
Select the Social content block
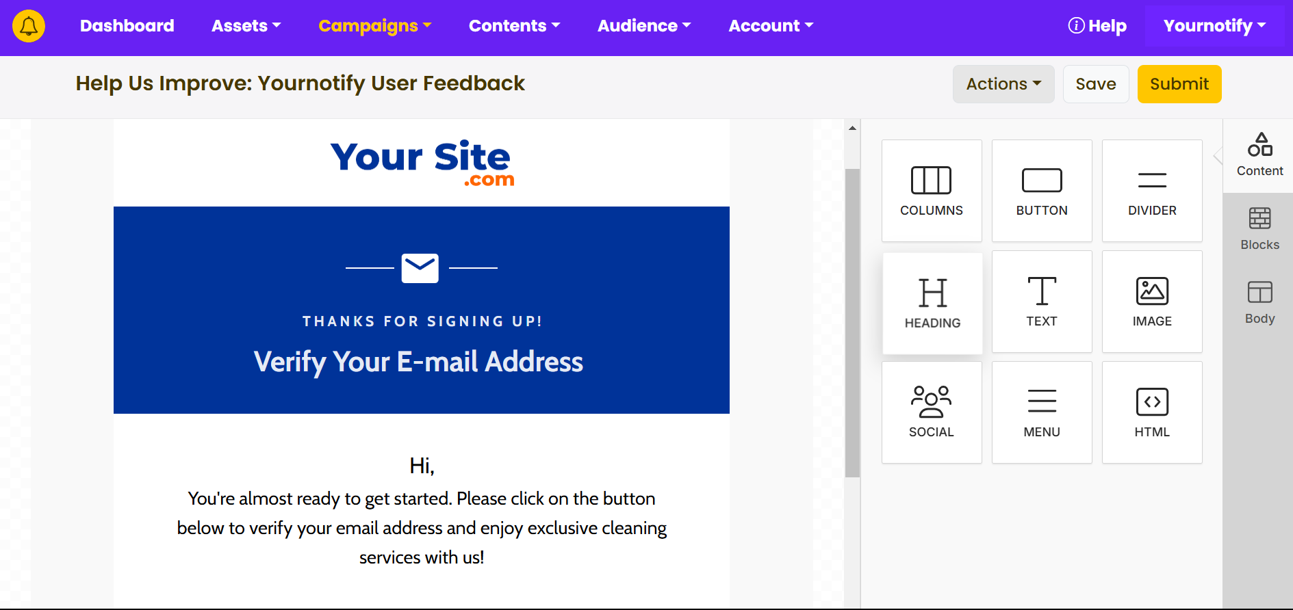coord(932,412)
